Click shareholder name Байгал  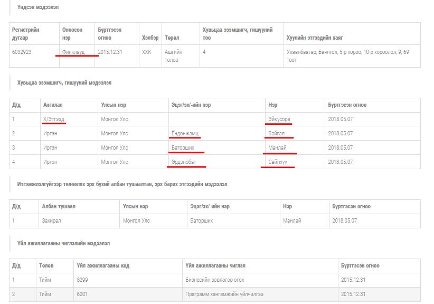click(x=277, y=133)
